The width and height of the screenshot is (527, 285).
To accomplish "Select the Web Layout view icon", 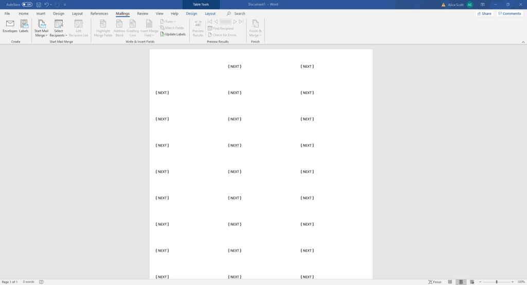I will point(472,282).
